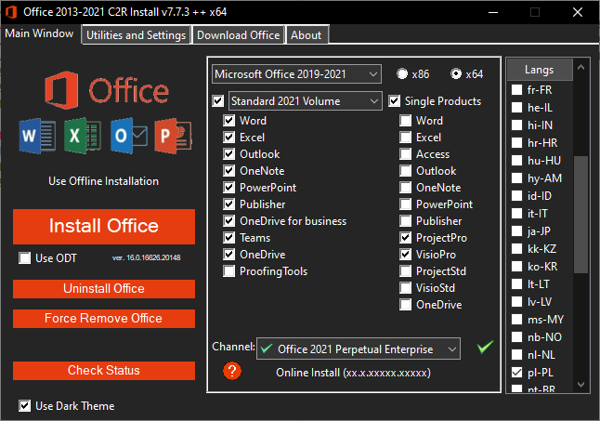
Task: Click the Install Office button
Action: pyautogui.click(x=104, y=226)
